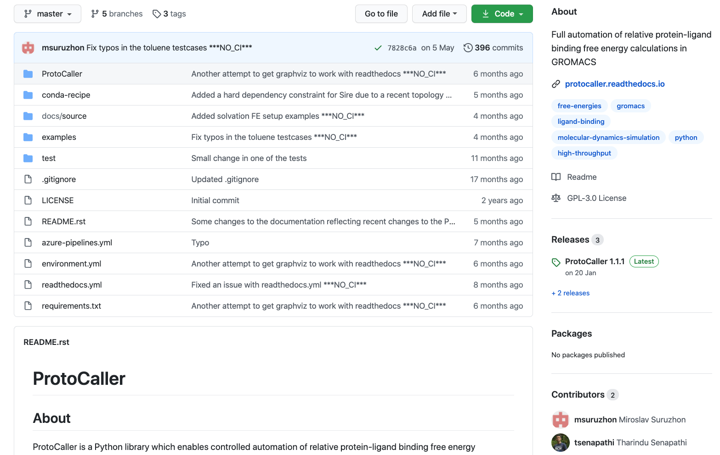
Task: Click the molecular-dynamics-simulation topic tag
Action: tap(608, 138)
